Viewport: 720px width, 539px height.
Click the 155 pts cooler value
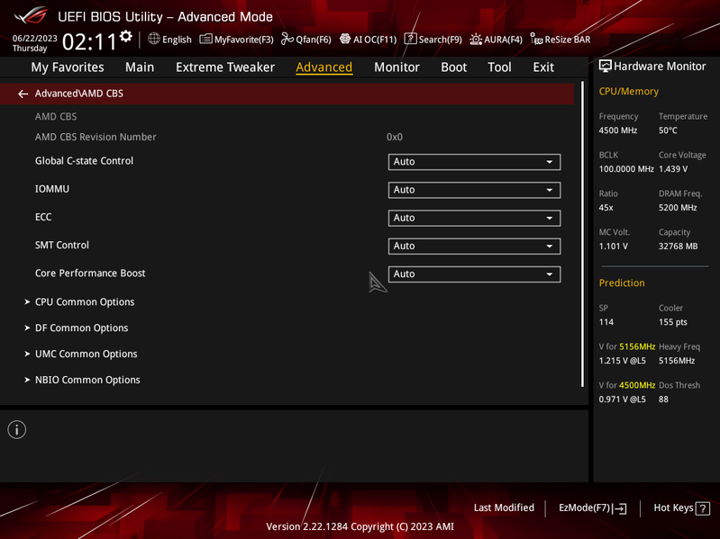[x=673, y=322]
